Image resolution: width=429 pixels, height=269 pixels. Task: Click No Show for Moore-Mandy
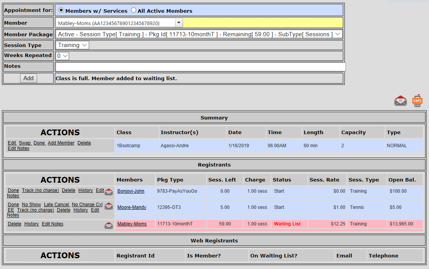(31, 205)
